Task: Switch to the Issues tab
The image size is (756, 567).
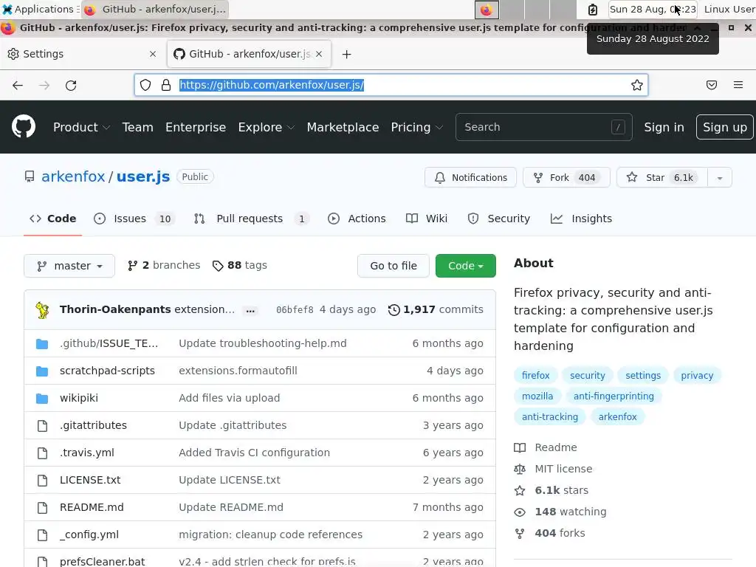Action: click(x=134, y=219)
